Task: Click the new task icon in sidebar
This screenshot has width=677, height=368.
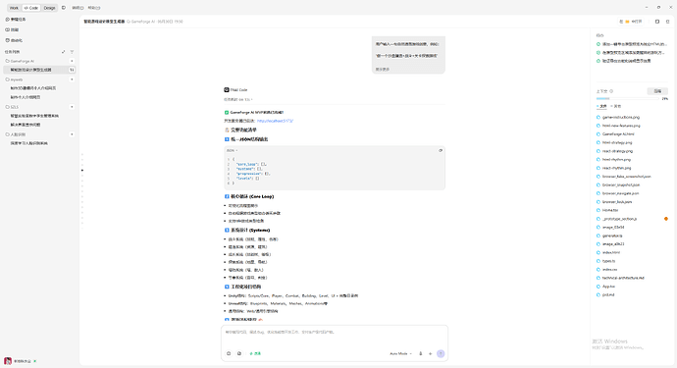Action: coord(7,20)
